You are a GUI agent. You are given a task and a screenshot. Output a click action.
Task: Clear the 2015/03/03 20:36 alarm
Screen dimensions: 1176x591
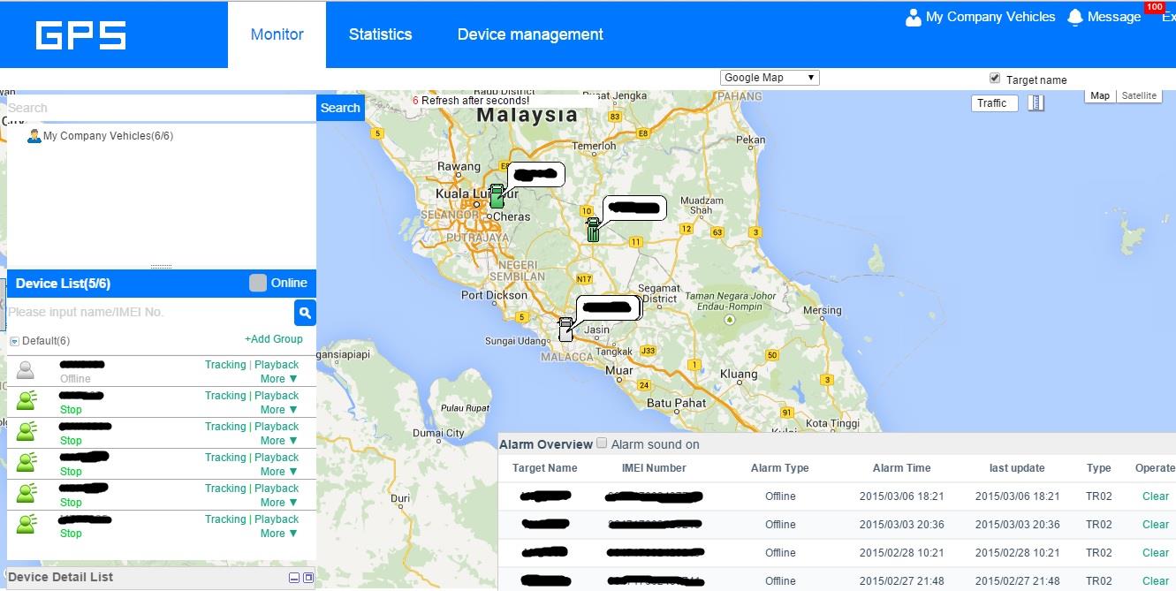(x=1155, y=525)
